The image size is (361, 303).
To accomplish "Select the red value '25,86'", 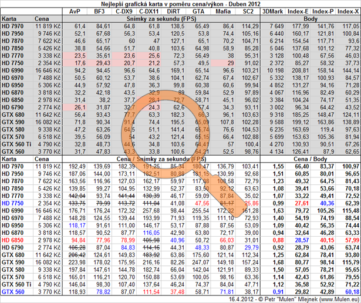I will pyautogui.click(x=251, y=203).
